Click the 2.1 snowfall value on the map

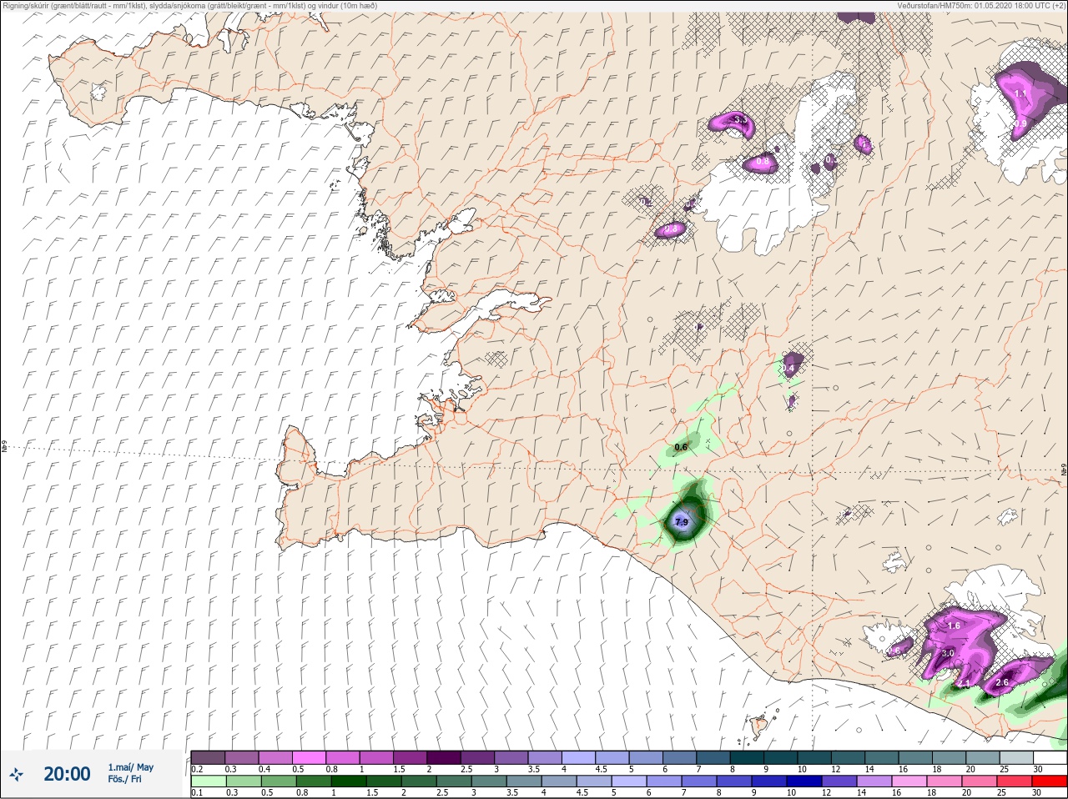[x=964, y=684]
